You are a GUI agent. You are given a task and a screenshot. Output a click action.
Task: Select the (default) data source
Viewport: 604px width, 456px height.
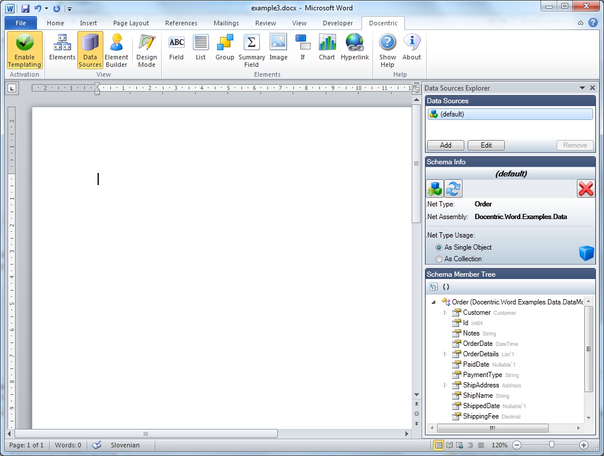[x=510, y=114]
